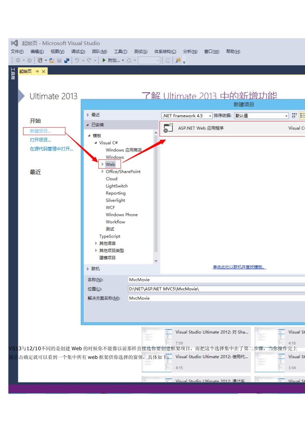Open the empty solution configuration combo box
The height and width of the screenshot is (432, 305).
[x=149, y=60]
